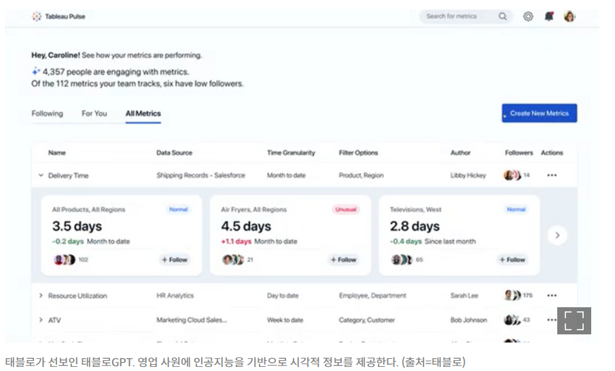Image resolution: width=615 pixels, height=371 pixels.
Task: Open user profile avatar
Action: click(x=569, y=16)
